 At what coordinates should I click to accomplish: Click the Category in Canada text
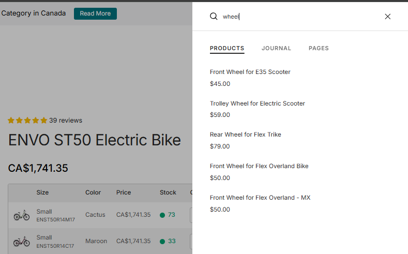[33, 13]
